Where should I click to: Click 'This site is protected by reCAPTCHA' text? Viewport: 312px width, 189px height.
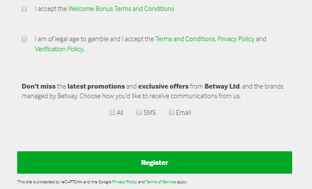[50, 182]
